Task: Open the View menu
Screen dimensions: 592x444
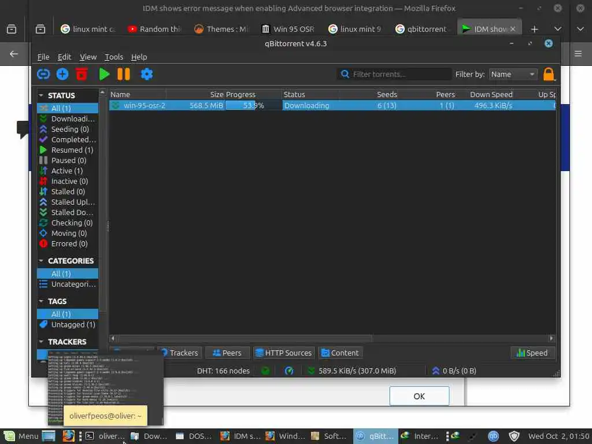Action: pos(88,57)
